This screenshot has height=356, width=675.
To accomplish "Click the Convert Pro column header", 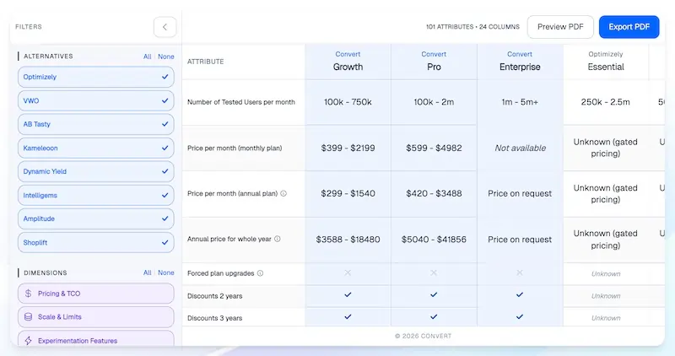I will tap(434, 61).
